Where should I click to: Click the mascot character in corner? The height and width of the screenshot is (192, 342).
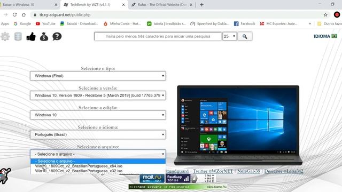(5, 176)
